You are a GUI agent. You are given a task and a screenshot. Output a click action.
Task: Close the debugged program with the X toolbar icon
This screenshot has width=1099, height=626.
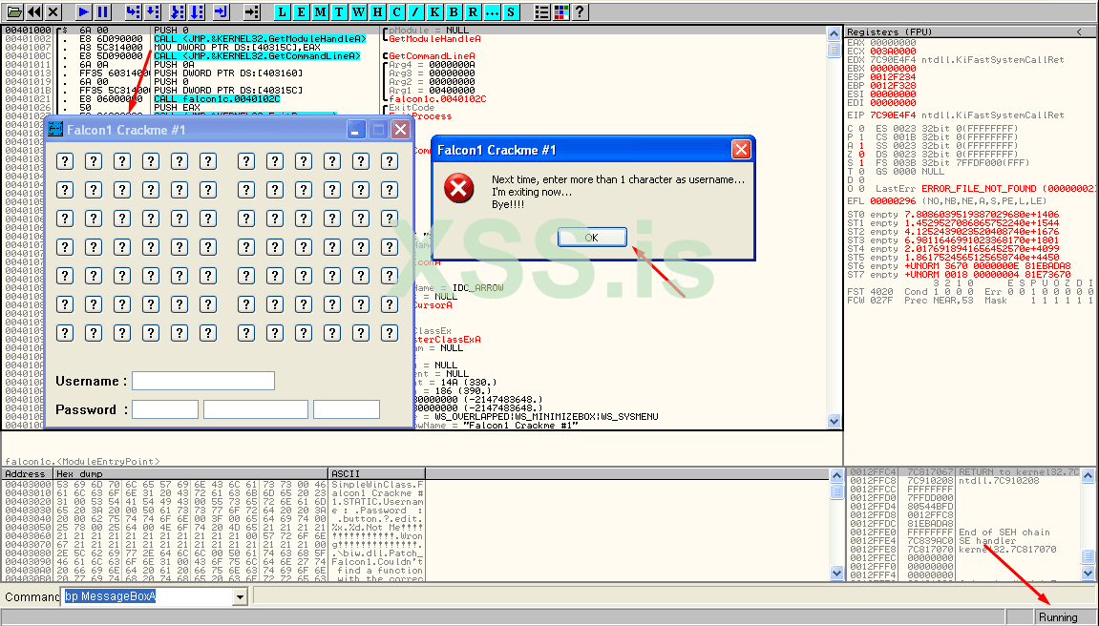click(53, 11)
